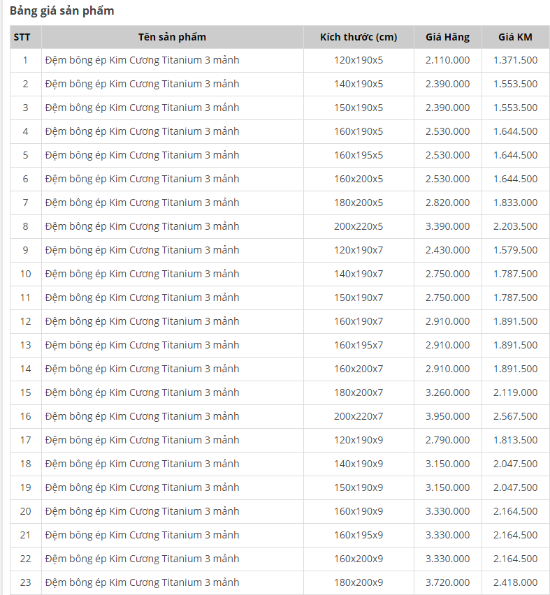Viewport: 550px width, 595px height.
Task: Click the 'Giá Hãng' column header
Action: coord(447,37)
